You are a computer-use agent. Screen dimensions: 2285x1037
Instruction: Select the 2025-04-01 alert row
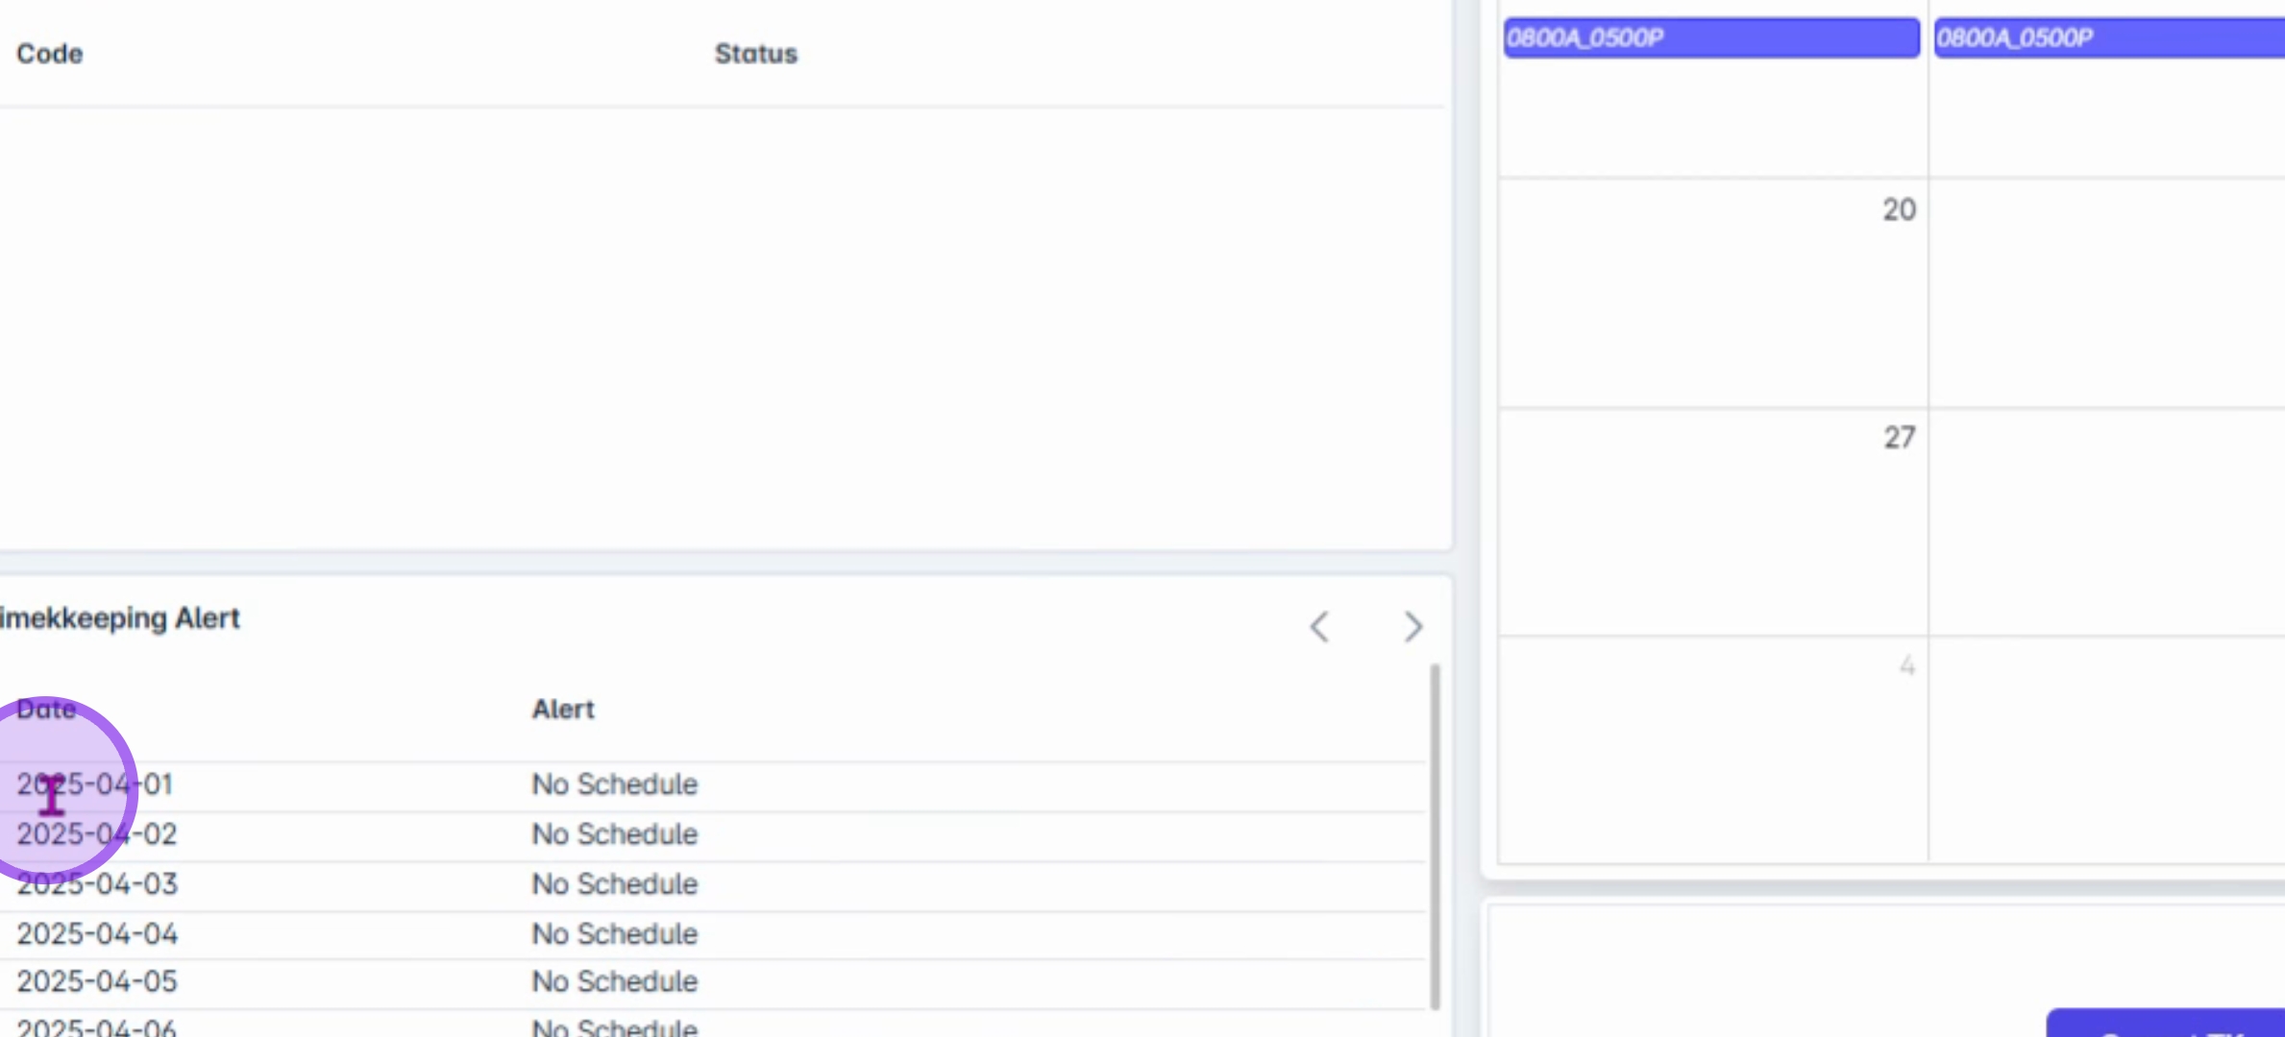point(95,784)
